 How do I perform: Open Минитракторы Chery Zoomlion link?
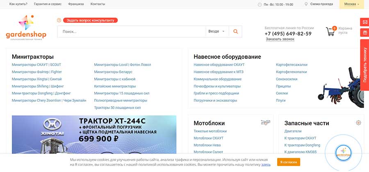pyautogui.click(x=49, y=101)
